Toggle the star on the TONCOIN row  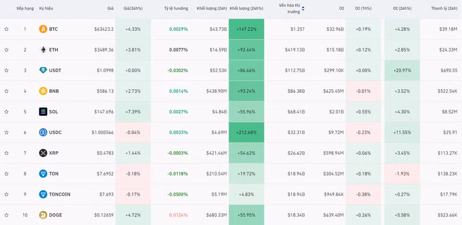tap(6, 194)
